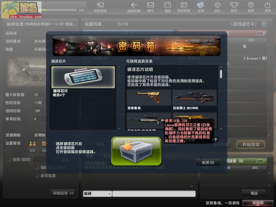Click the down arrow of the 破译芯片 list
This screenshot has height=207, width=276.
(x=119, y=129)
